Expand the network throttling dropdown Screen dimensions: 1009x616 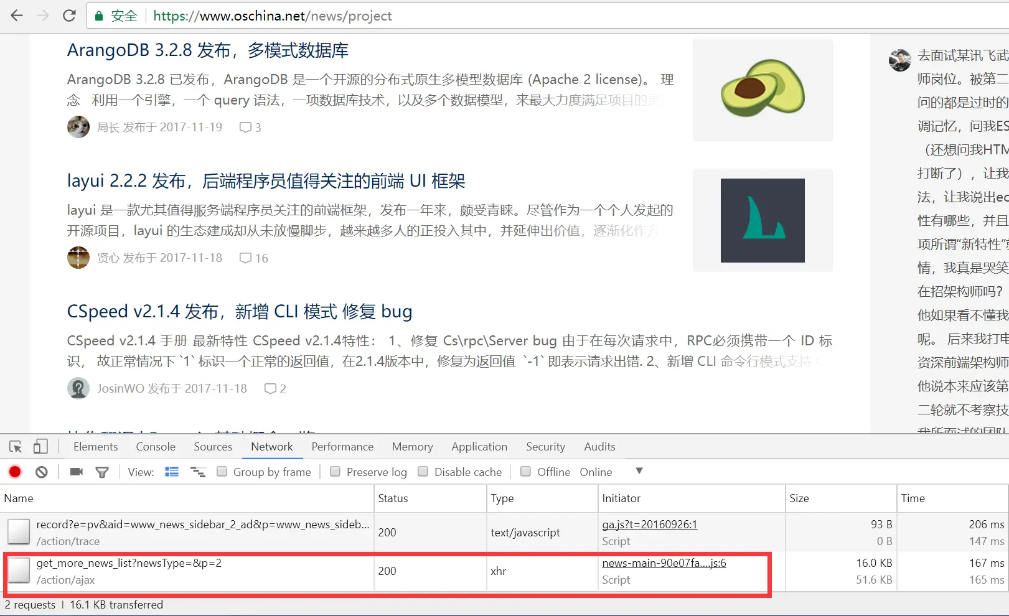tap(639, 472)
